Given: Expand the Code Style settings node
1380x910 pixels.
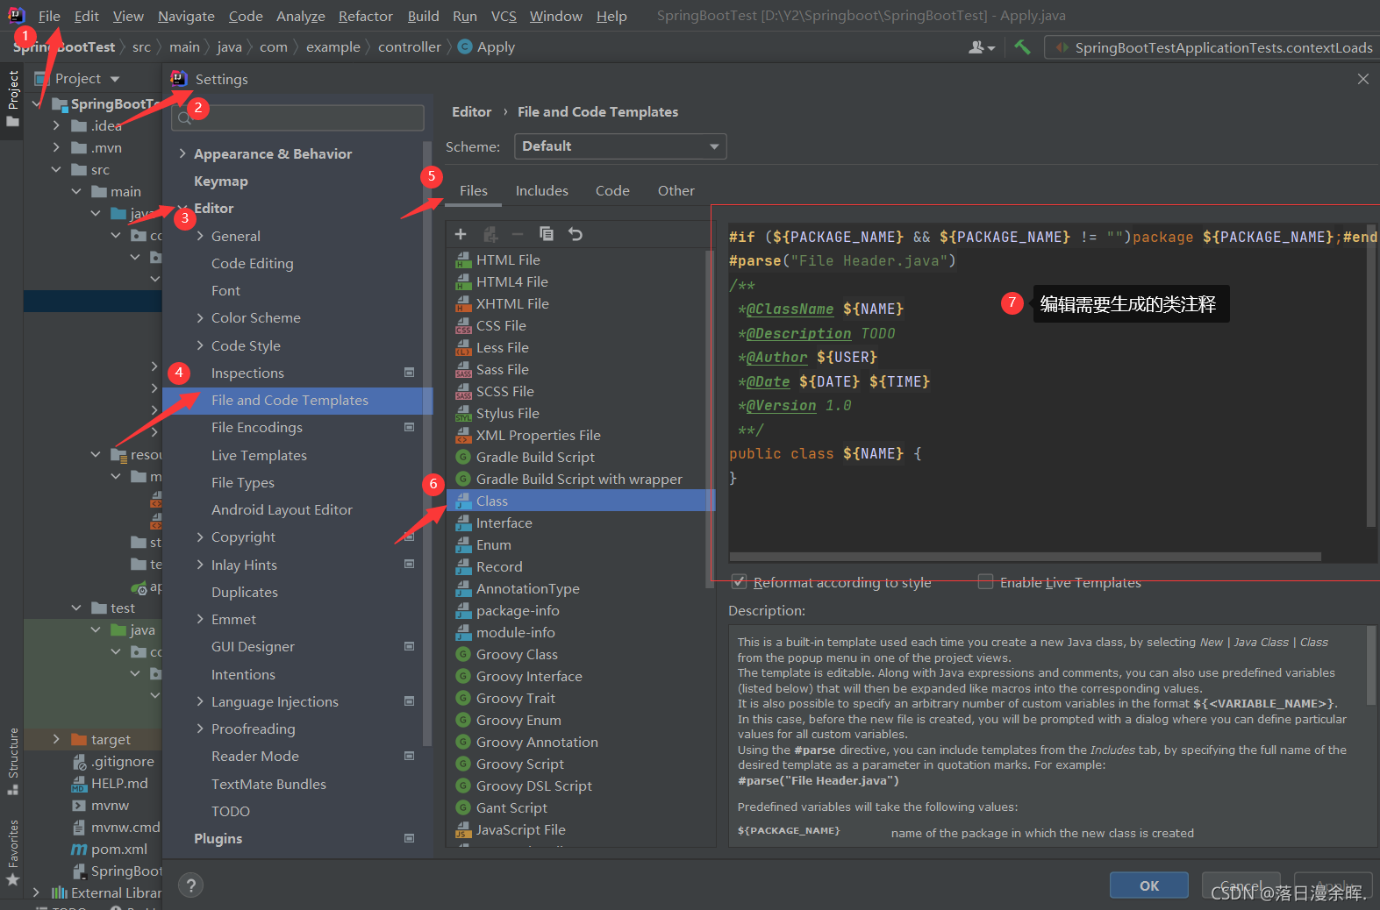Looking at the screenshot, I should (x=200, y=345).
